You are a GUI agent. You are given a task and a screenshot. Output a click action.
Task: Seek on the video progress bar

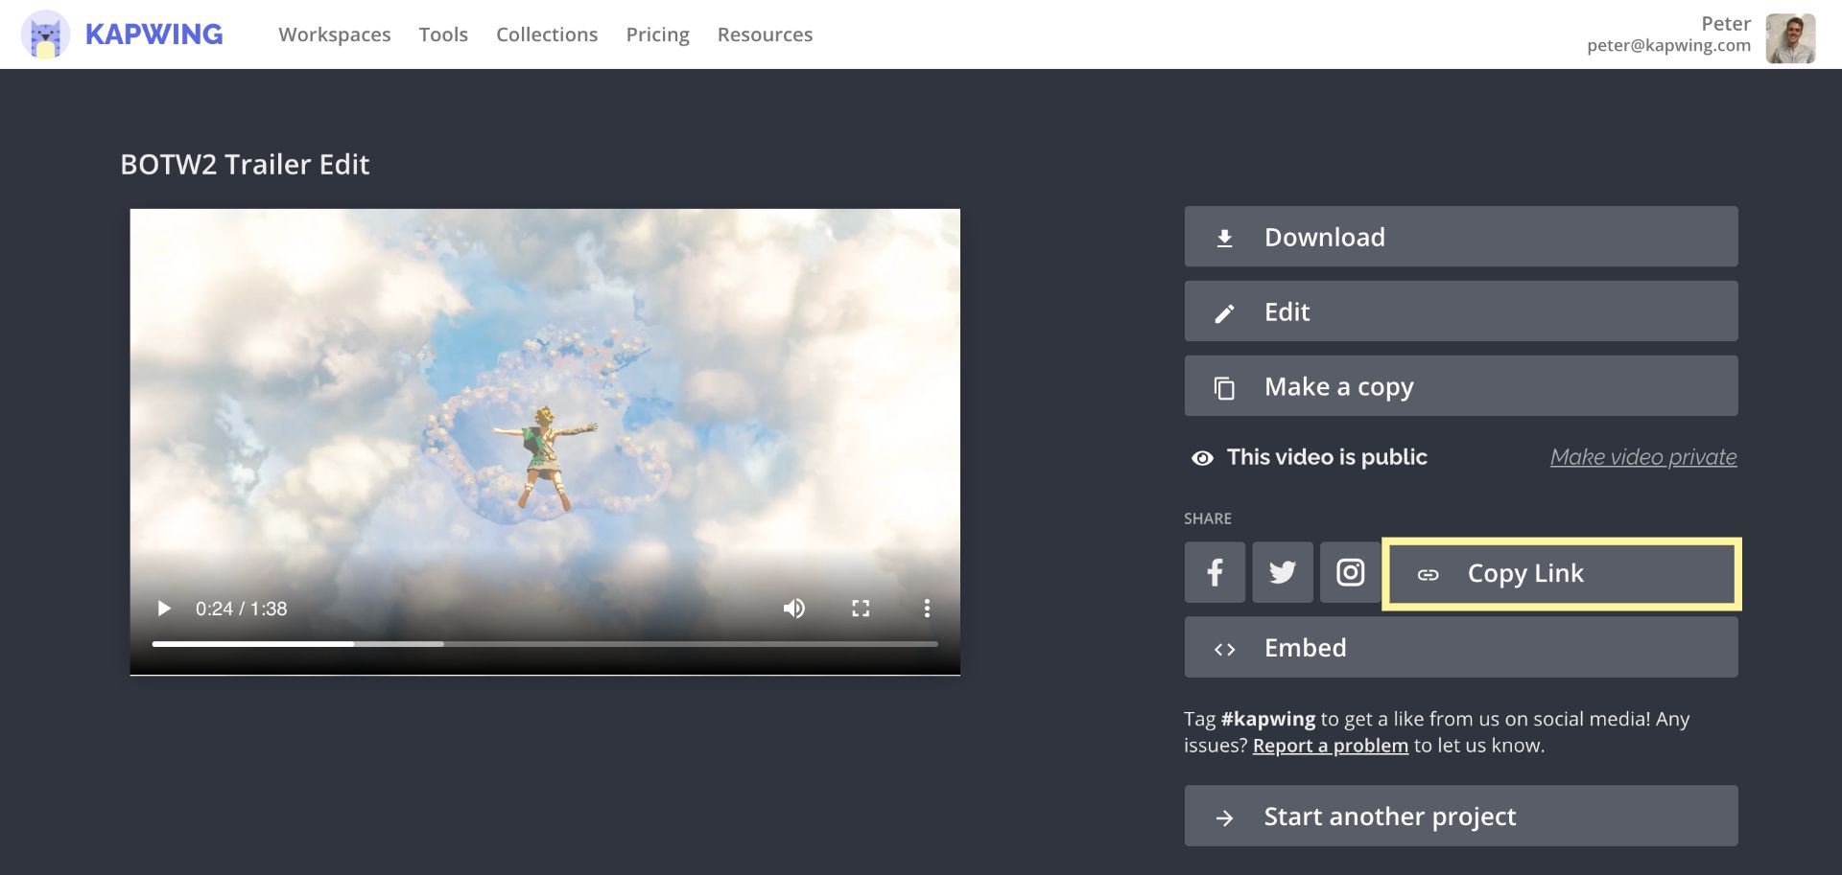545,644
